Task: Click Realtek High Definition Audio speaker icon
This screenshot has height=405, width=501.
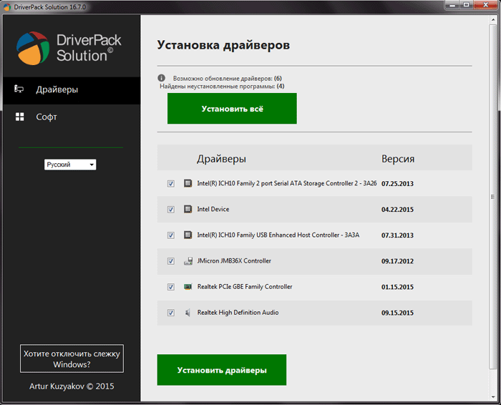Action: [188, 313]
